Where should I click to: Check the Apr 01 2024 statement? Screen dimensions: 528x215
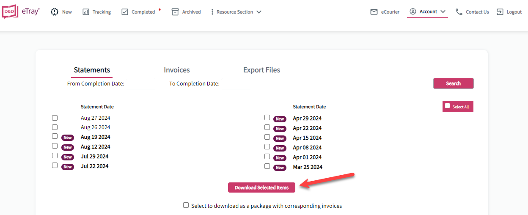point(267,157)
